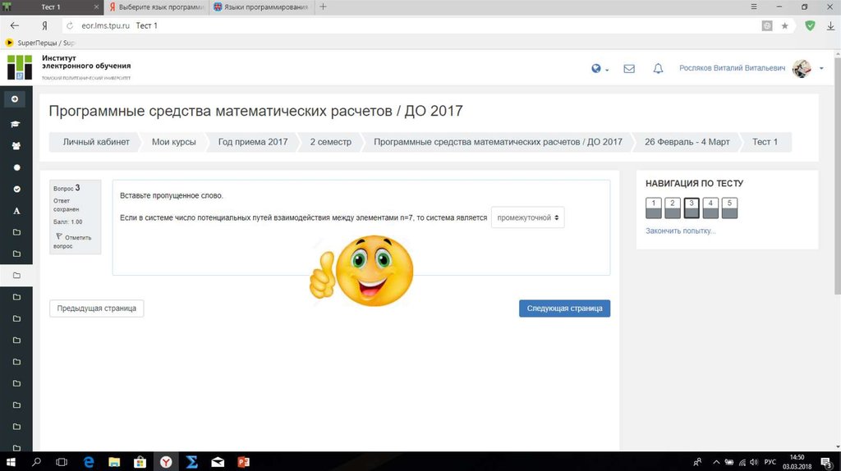
Task: Open notifications bell icon
Action: tap(658, 69)
